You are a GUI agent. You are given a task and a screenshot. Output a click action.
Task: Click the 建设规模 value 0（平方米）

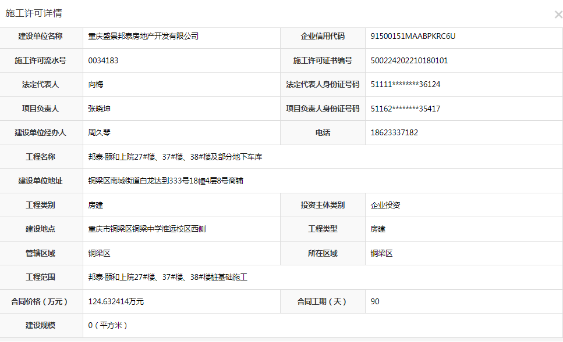tap(108, 325)
